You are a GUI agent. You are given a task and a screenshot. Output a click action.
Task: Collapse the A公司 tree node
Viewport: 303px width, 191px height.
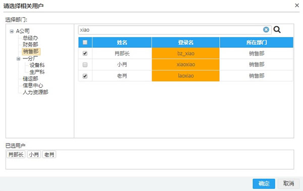[x=12, y=31]
